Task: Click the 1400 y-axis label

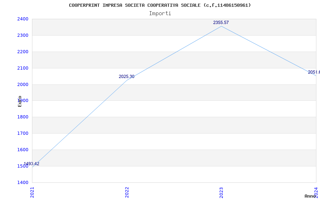Action: (23, 182)
